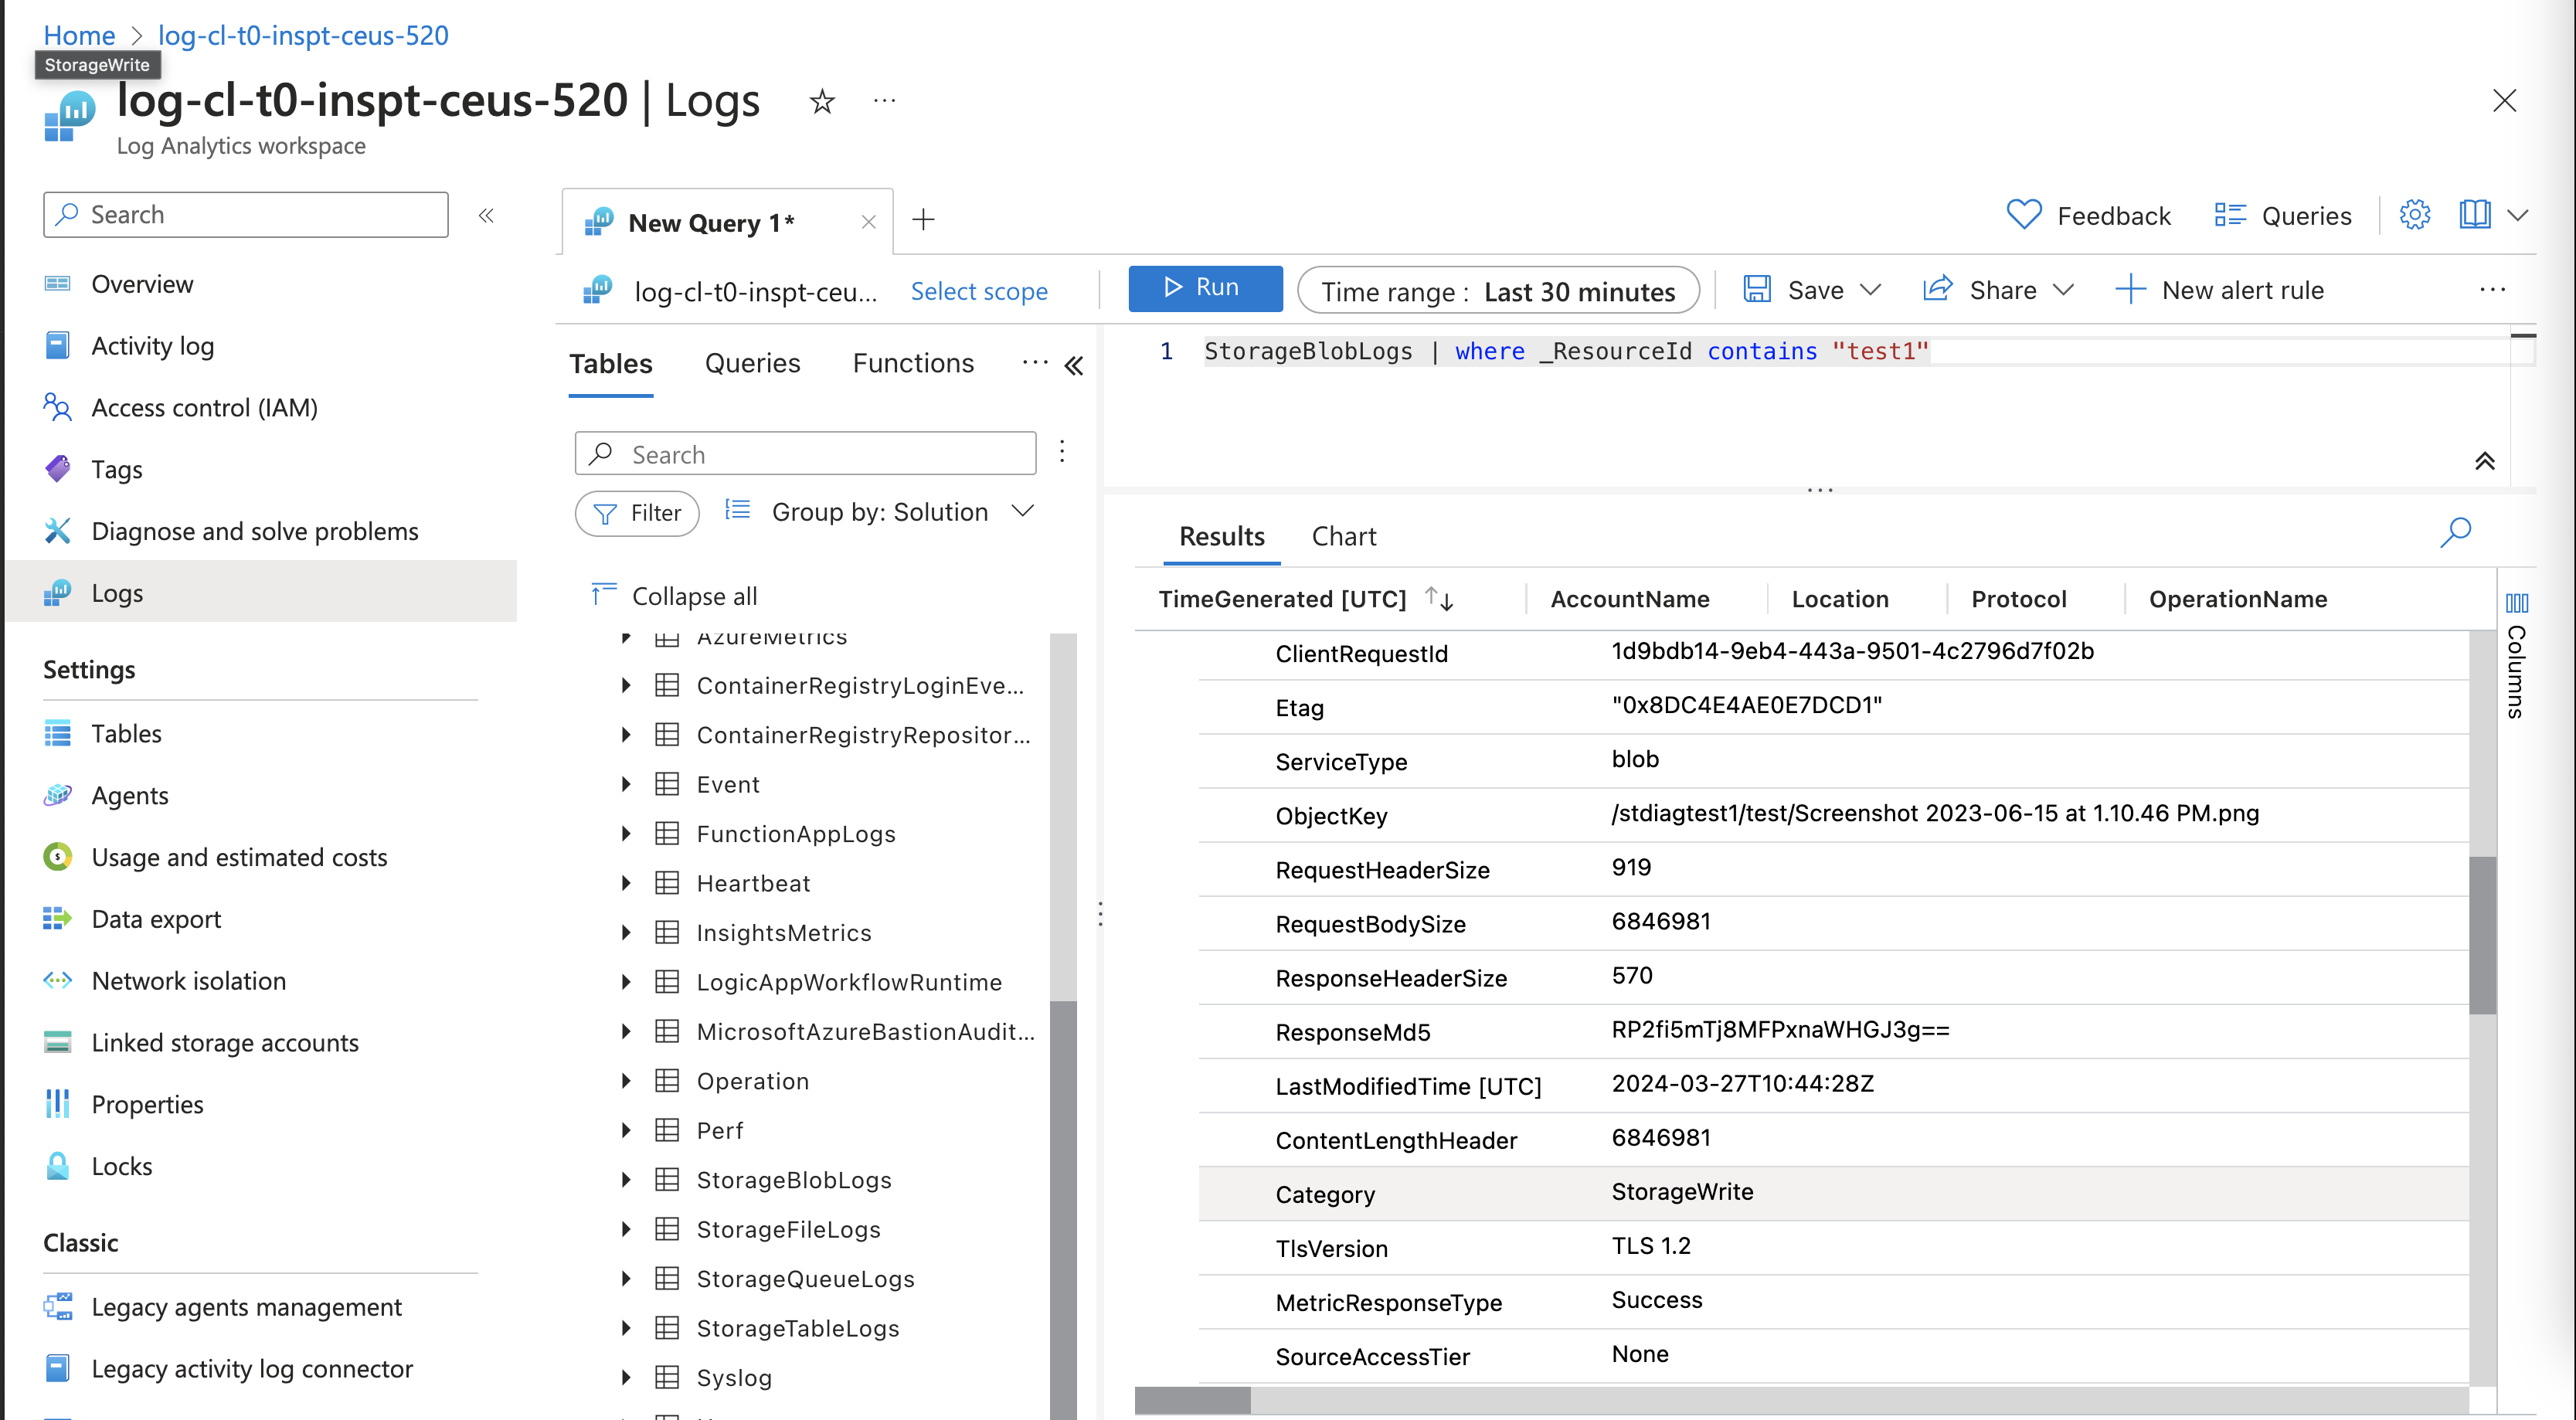Expand the dropdown next to the book icon
This screenshot has height=1420, width=2576.
coord(2518,215)
